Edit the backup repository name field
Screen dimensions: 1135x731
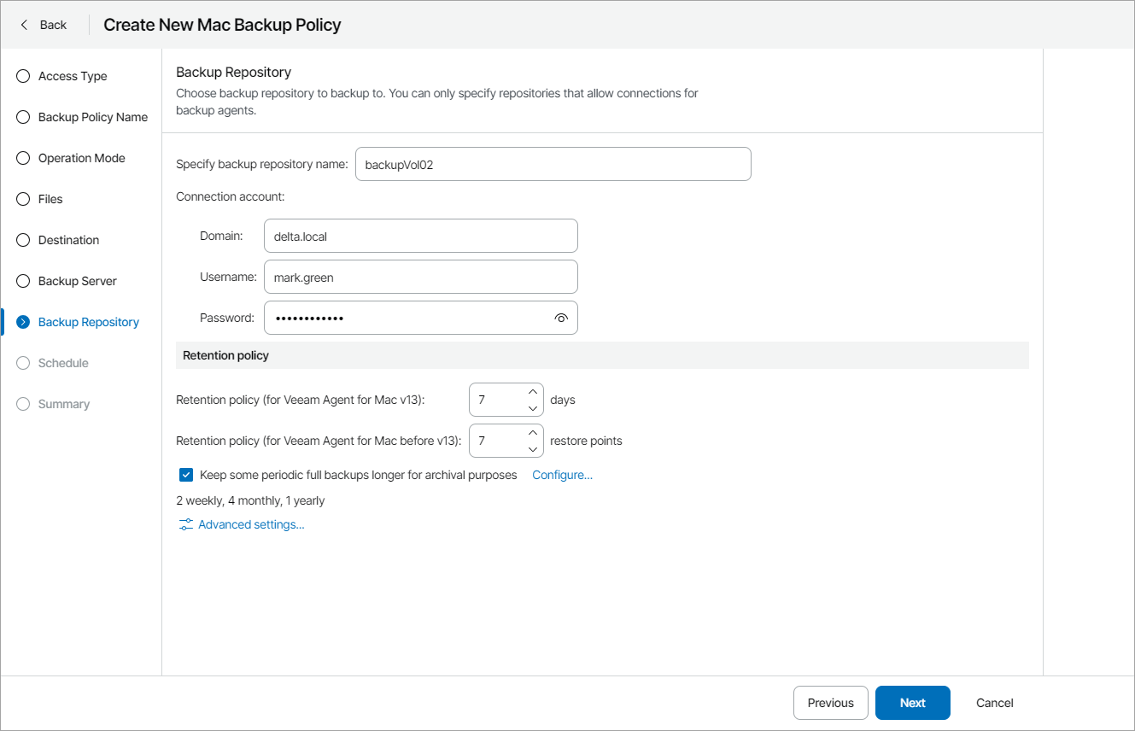(553, 163)
